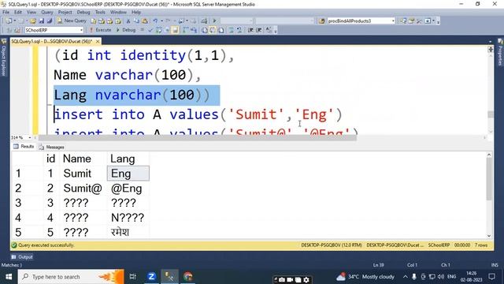
Task: Click the results grid vertical scrollbar
Action: point(489,196)
